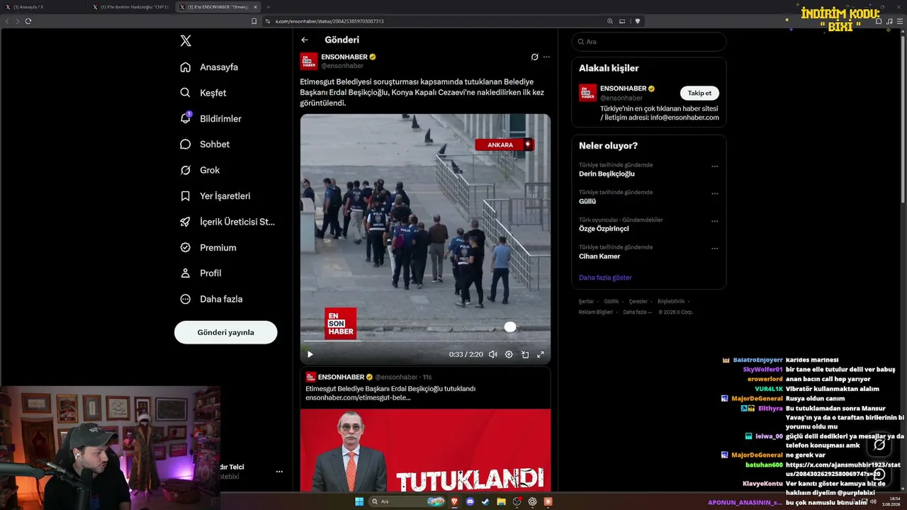Open a new browser tab
The image size is (907, 510).
point(269,7)
